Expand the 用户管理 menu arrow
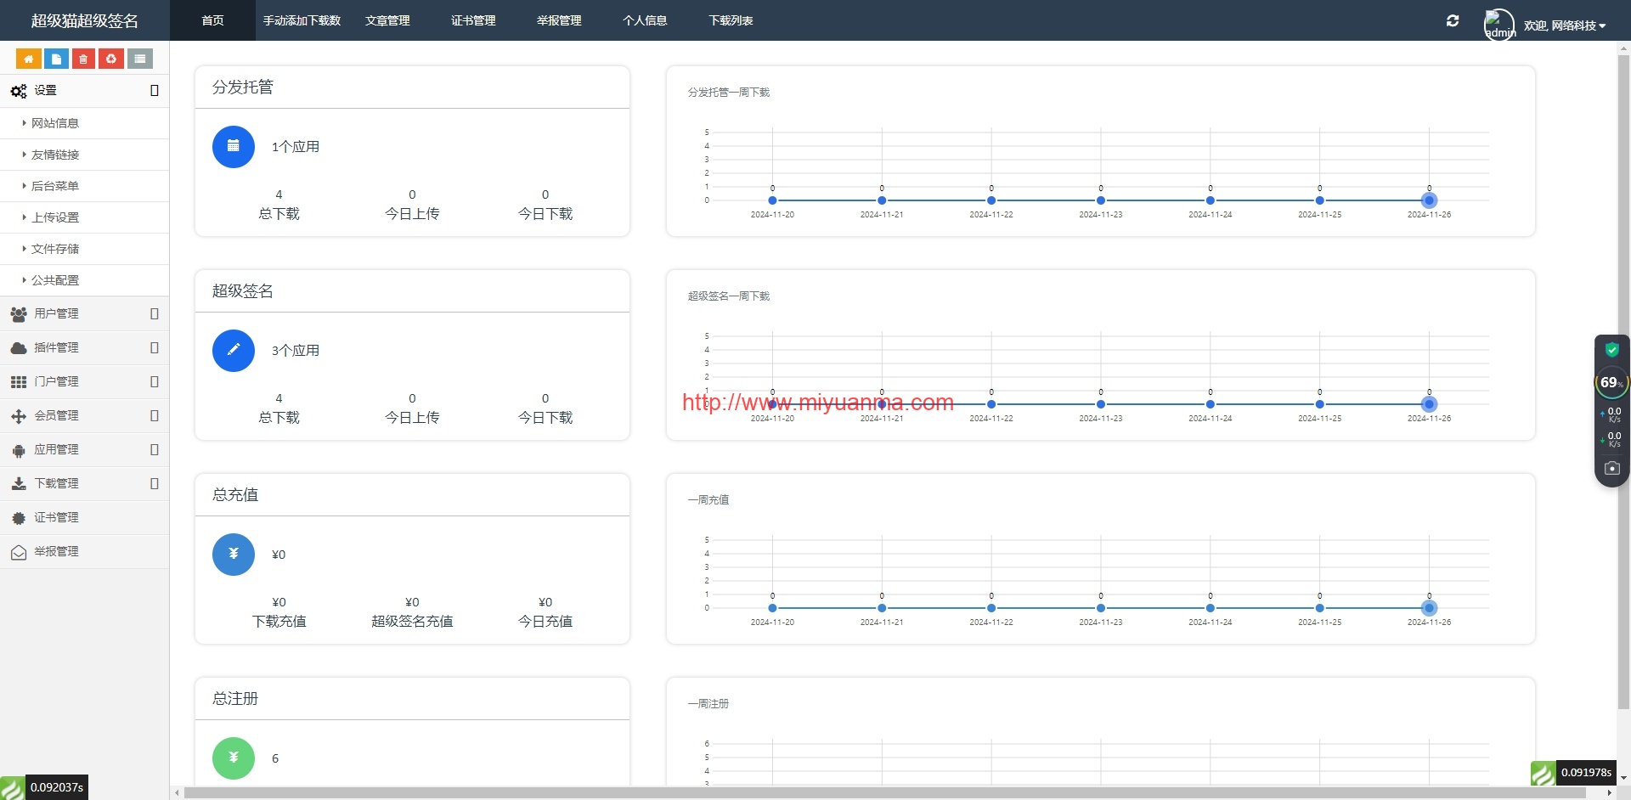Viewport: 1631px width, 800px height. (x=155, y=314)
